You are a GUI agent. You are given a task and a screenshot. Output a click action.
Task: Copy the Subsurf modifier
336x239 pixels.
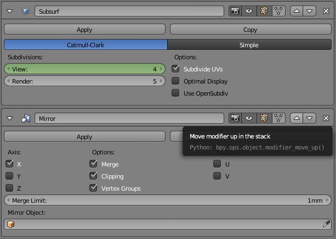click(x=250, y=30)
